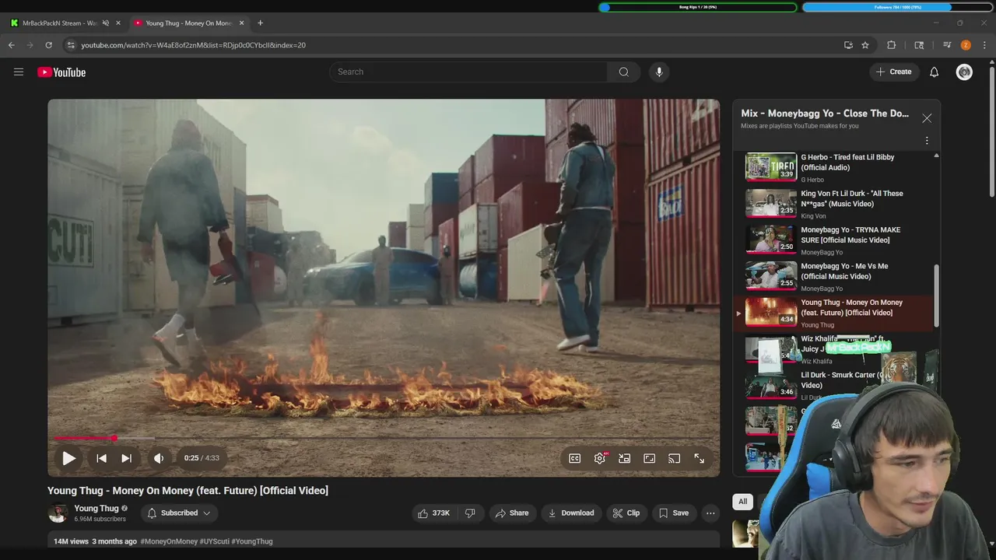This screenshot has width=996, height=560.
Task: Mute the video volume
Action: (x=159, y=458)
